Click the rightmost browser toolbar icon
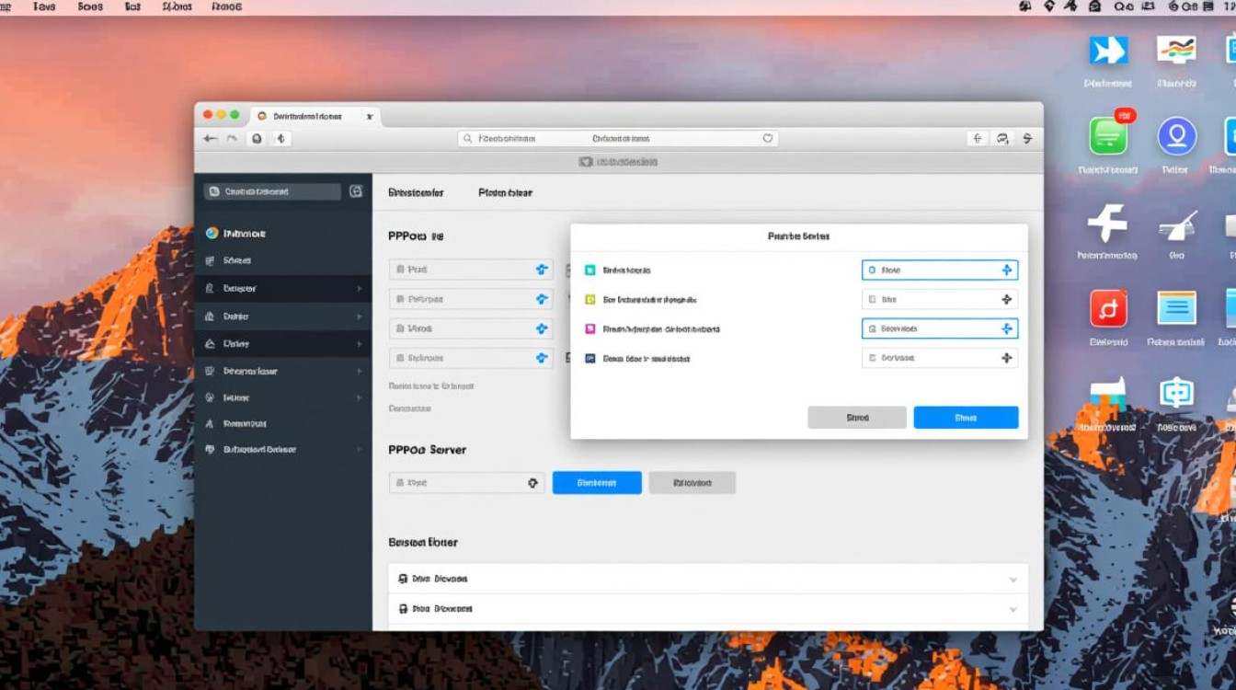The image size is (1236, 690). [x=1027, y=139]
